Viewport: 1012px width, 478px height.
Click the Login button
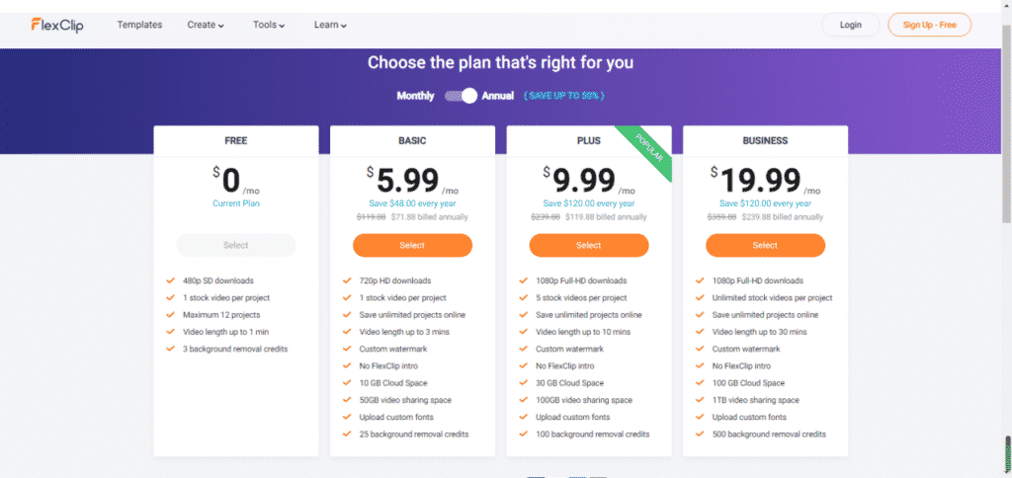point(851,25)
